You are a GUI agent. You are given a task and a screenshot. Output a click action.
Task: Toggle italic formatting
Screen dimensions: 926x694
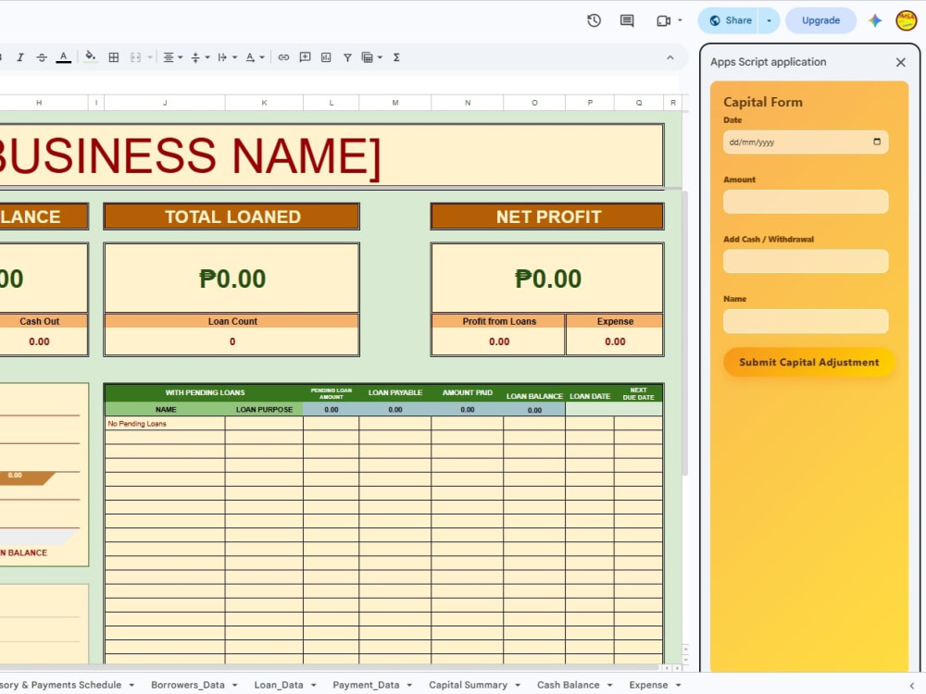20,57
